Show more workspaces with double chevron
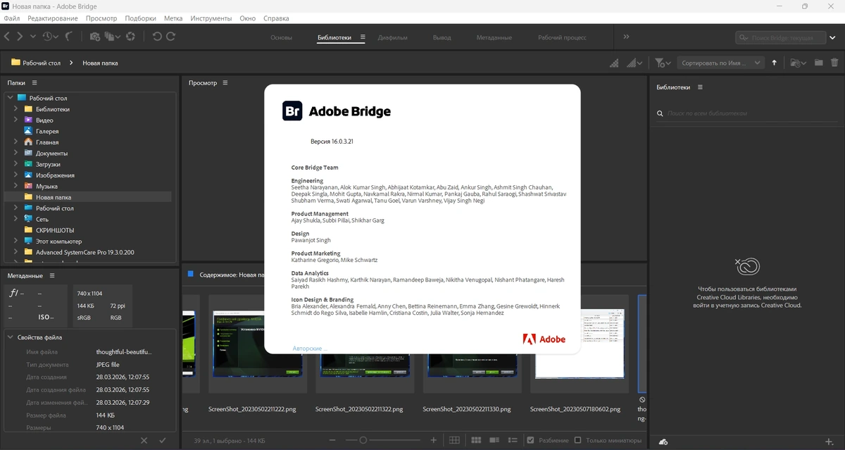The height and width of the screenshot is (450, 845). (x=626, y=37)
